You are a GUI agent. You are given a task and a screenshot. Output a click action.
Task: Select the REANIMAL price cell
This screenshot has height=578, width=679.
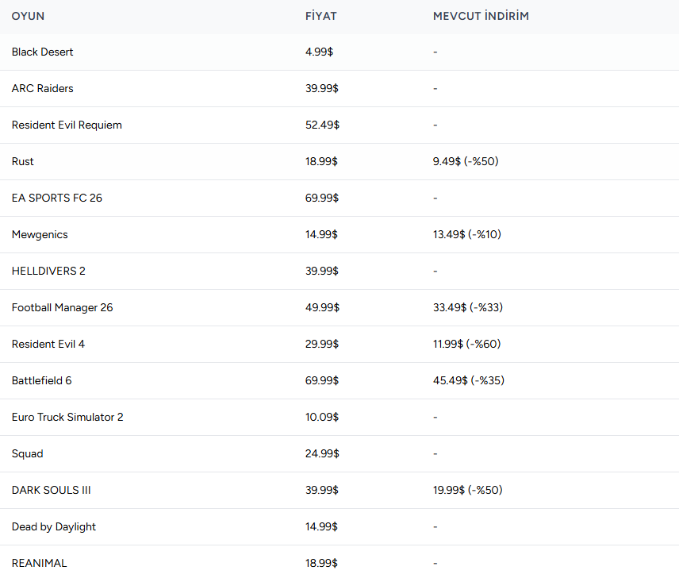(321, 563)
